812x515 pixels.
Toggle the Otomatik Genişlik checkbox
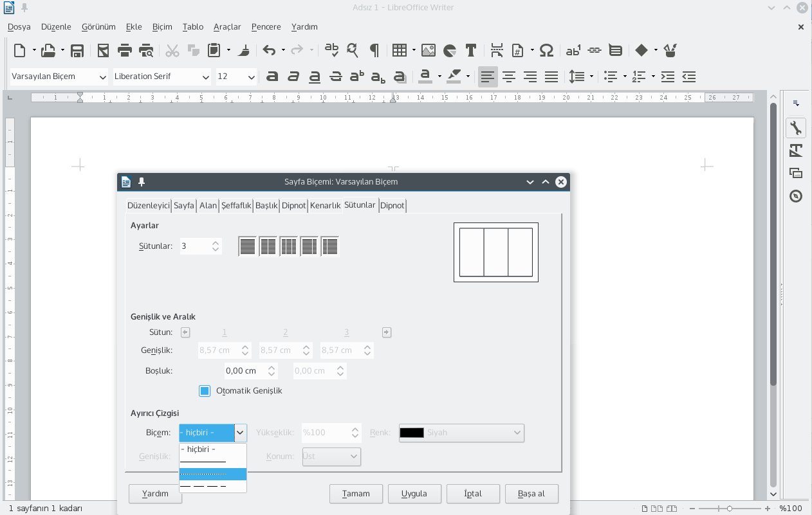tap(205, 391)
